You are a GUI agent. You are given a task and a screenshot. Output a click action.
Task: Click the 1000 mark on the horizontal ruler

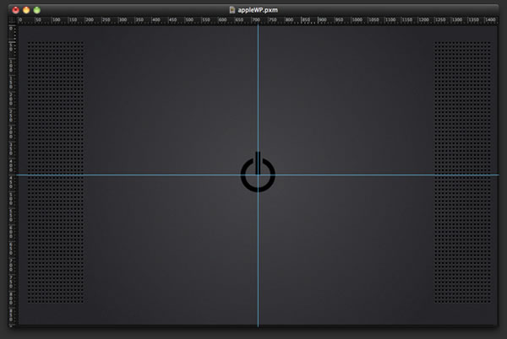pos(357,20)
